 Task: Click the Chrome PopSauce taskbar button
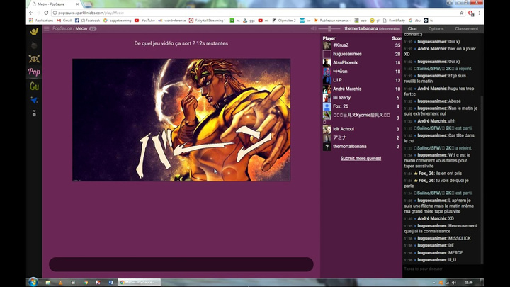139,283
